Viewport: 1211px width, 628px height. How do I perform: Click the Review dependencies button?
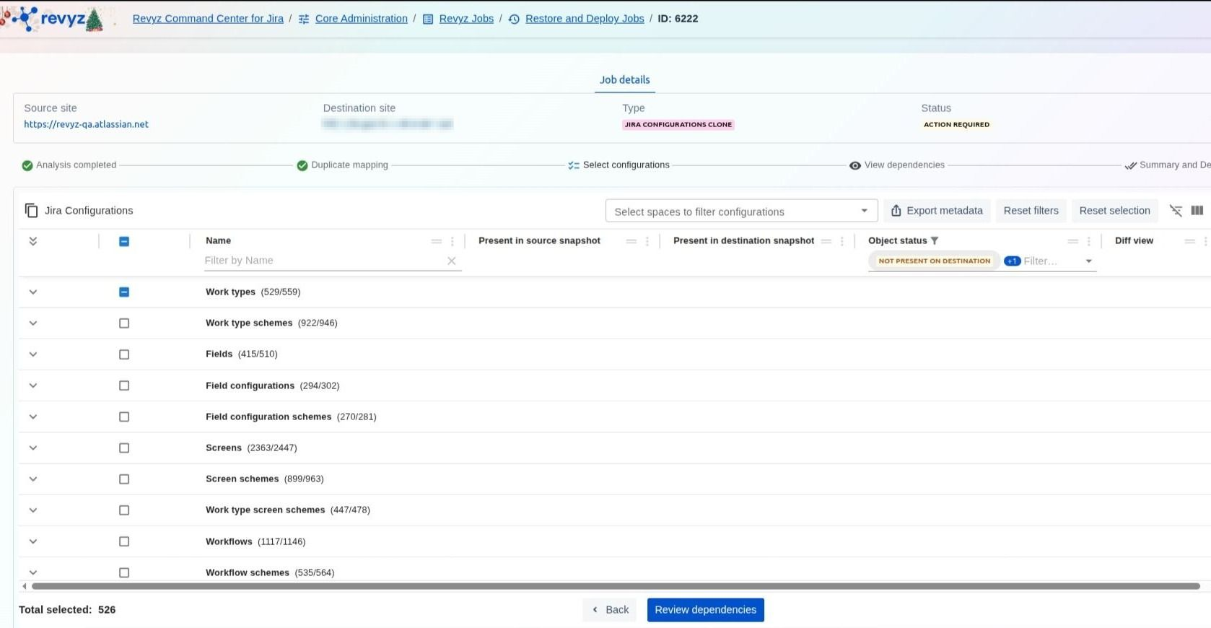705,610
